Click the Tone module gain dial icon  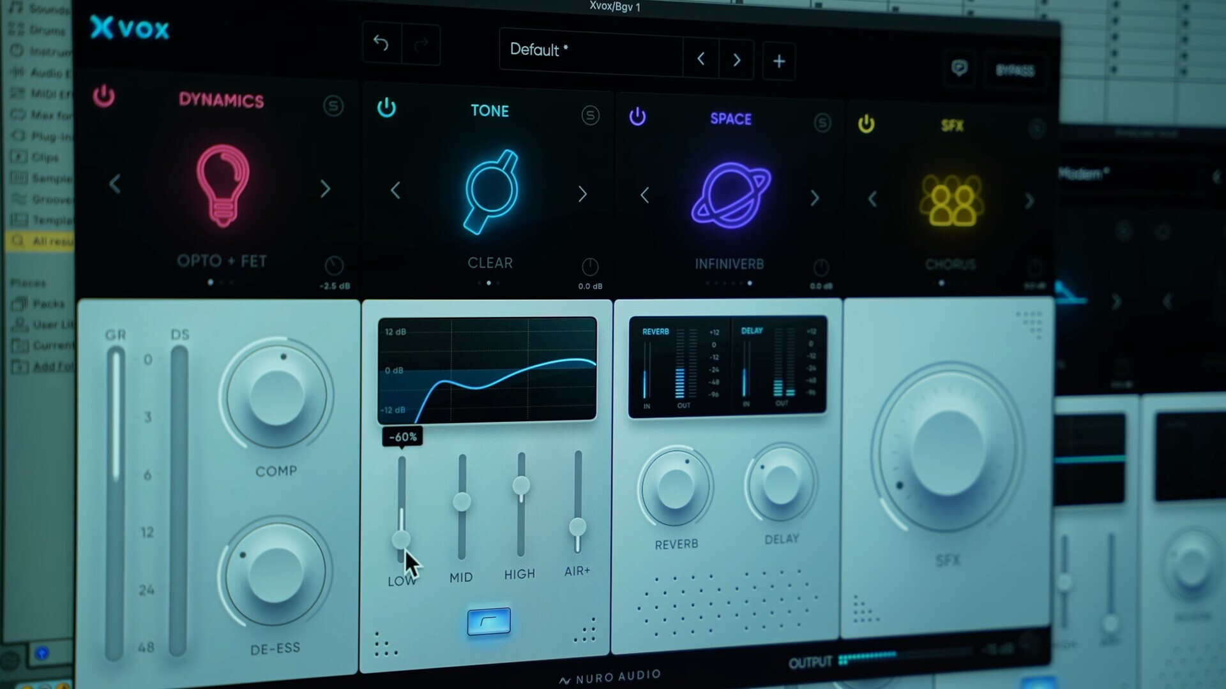pos(590,267)
